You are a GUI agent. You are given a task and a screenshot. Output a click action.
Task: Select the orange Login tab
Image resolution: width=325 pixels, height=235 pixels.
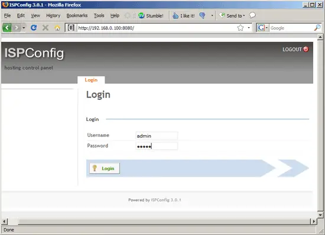tap(91, 80)
